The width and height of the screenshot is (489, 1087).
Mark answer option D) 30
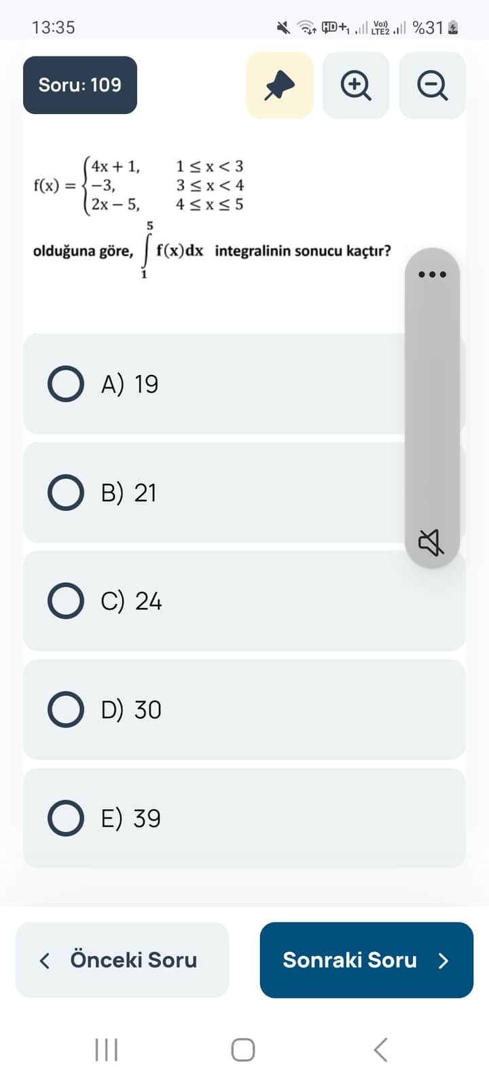pyautogui.click(x=66, y=709)
